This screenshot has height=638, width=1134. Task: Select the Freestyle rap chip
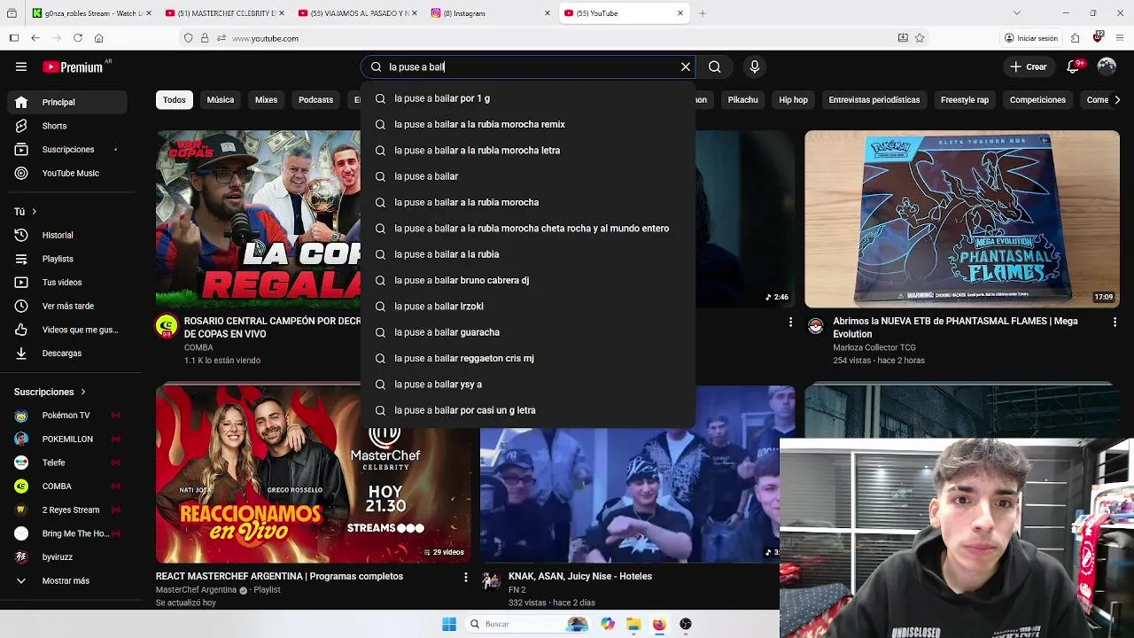point(964,100)
